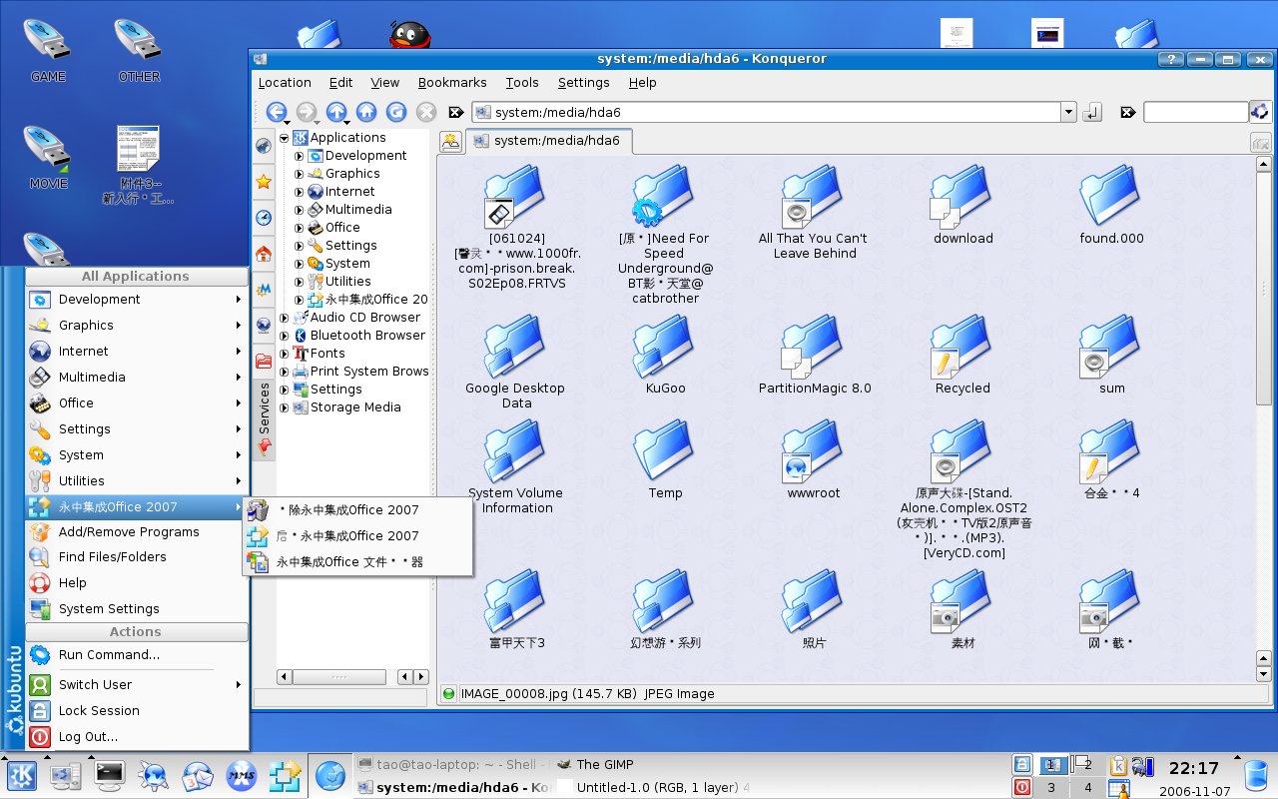Open the Edit menu
This screenshot has height=799, width=1278.
point(341,83)
